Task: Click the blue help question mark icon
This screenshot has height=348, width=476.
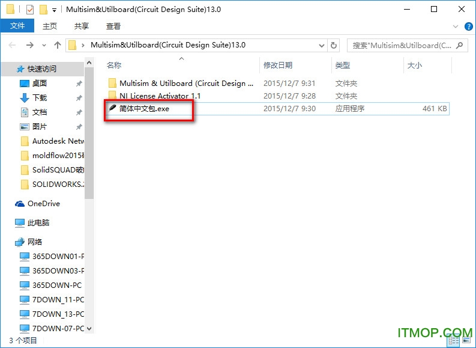Action: tap(469, 26)
